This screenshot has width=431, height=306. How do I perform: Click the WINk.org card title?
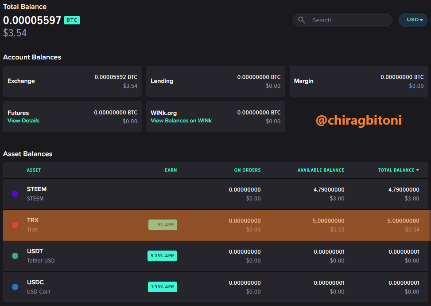[x=163, y=113]
